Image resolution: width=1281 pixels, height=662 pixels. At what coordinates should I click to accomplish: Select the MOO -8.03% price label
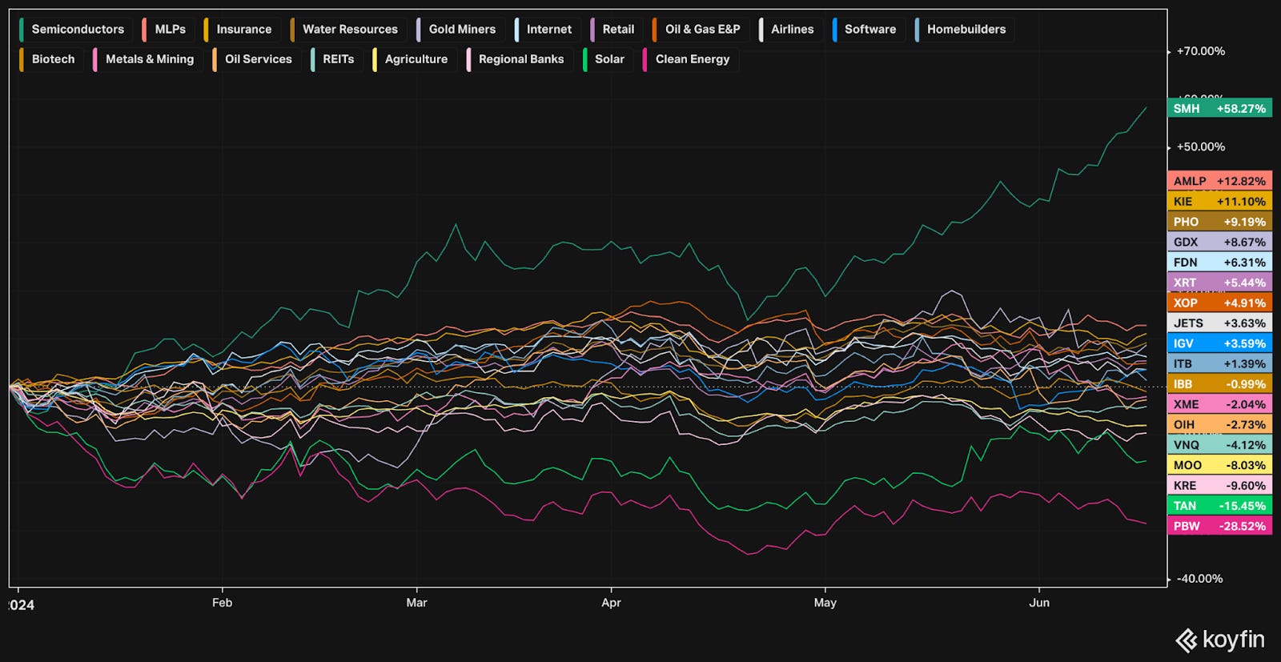[x=1219, y=465]
